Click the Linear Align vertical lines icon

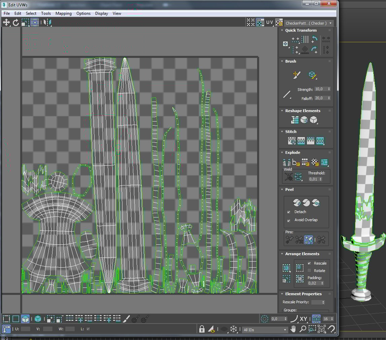click(305, 39)
